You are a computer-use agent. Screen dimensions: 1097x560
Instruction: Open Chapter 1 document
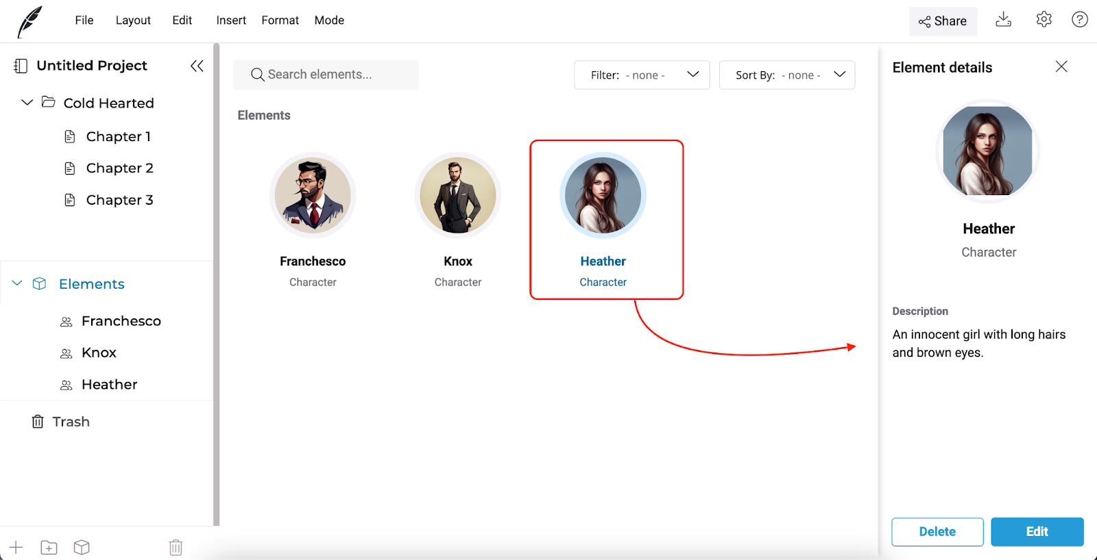tap(118, 136)
